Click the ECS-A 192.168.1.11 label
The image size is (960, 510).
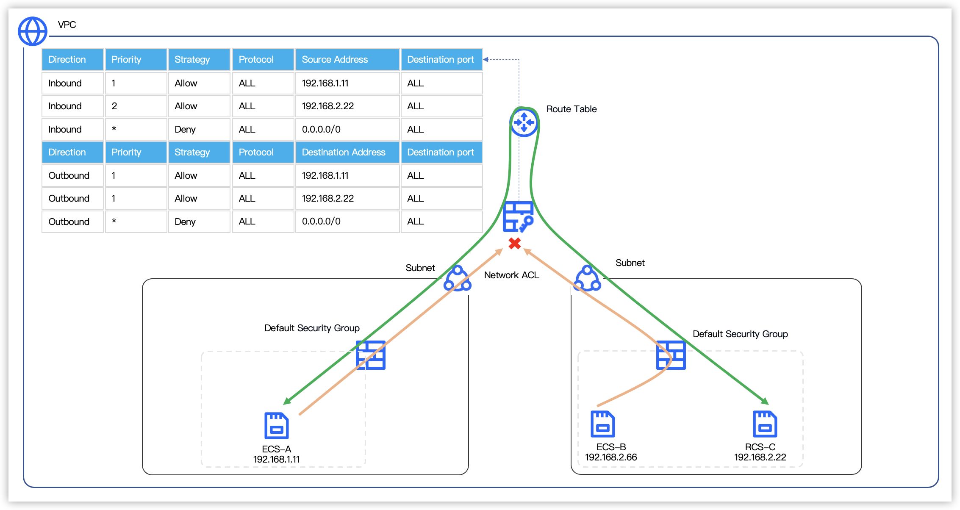[276, 454]
